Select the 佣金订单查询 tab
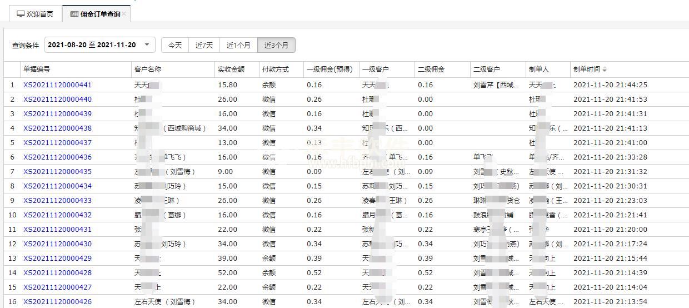The width and height of the screenshot is (689, 308). coord(95,14)
